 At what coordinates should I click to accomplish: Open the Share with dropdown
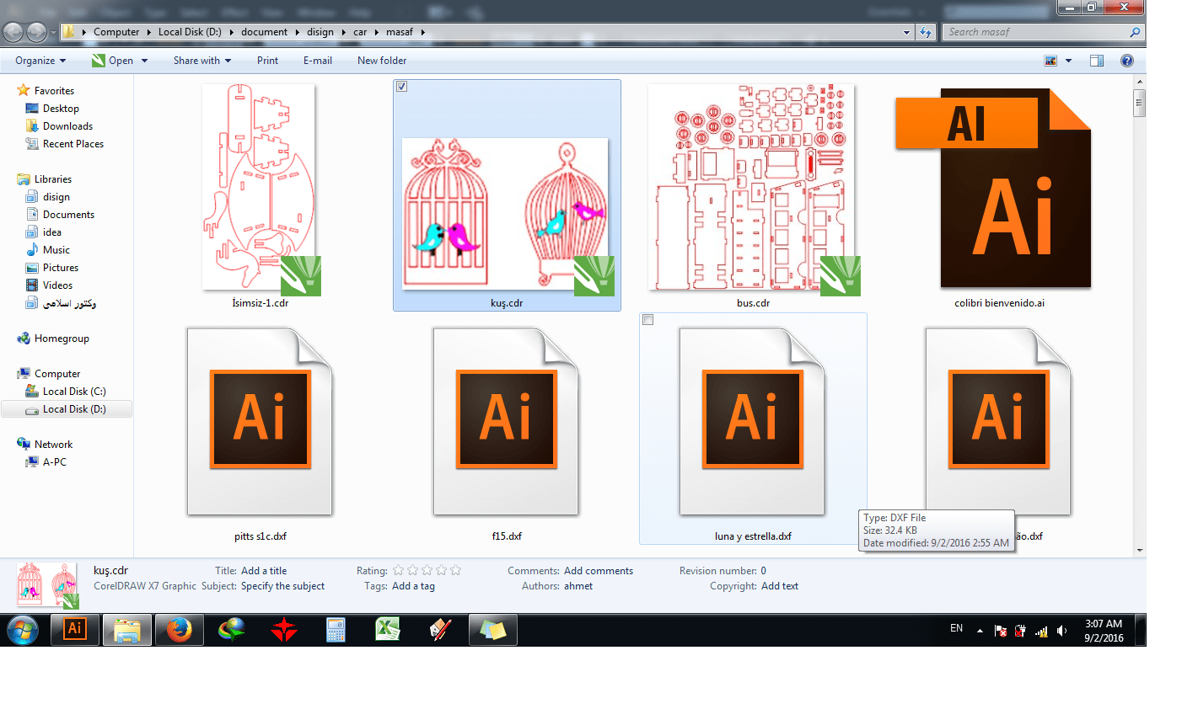point(202,61)
